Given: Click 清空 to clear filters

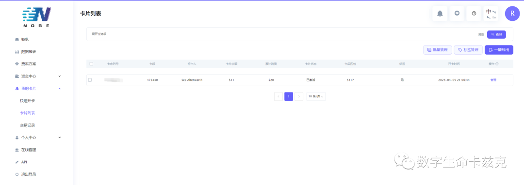Looking at the screenshot, I should (481, 34).
